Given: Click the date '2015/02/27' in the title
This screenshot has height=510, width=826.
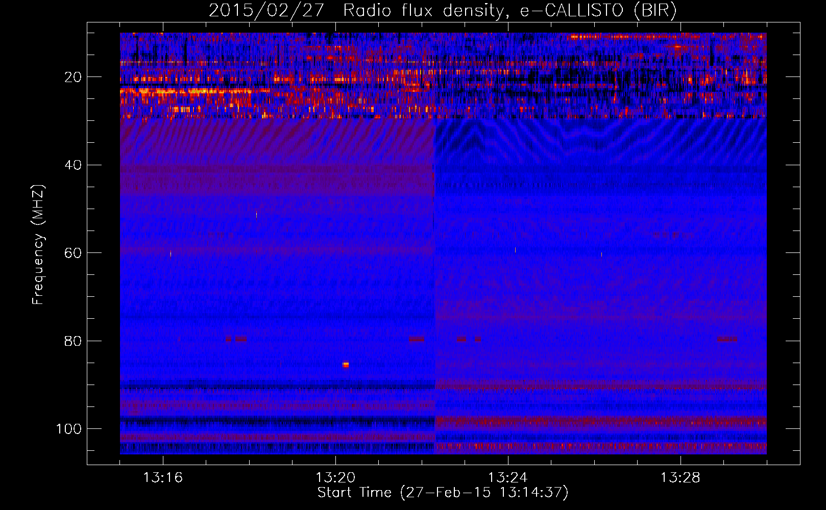Looking at the screenshot, I should (266, 10).
